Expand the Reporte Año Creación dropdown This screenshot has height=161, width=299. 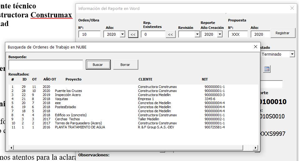tap(219, 34)
